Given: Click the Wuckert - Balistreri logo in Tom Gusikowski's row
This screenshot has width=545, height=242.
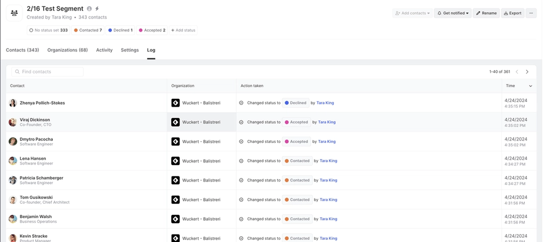Looking at the screenshot, I should click(176, 200).
